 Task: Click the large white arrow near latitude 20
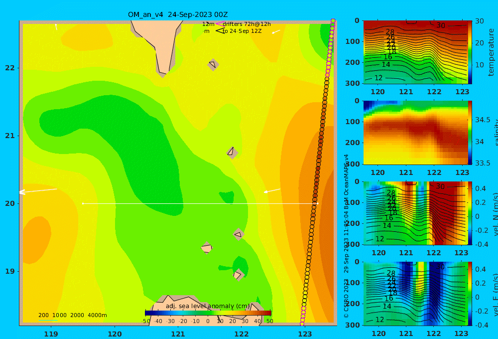[38, 191]
